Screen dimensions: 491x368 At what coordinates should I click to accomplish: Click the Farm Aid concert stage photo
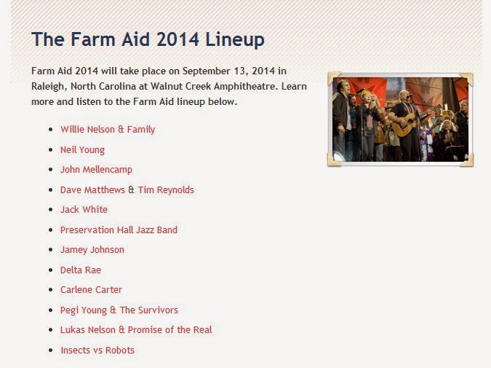[400, 119]
